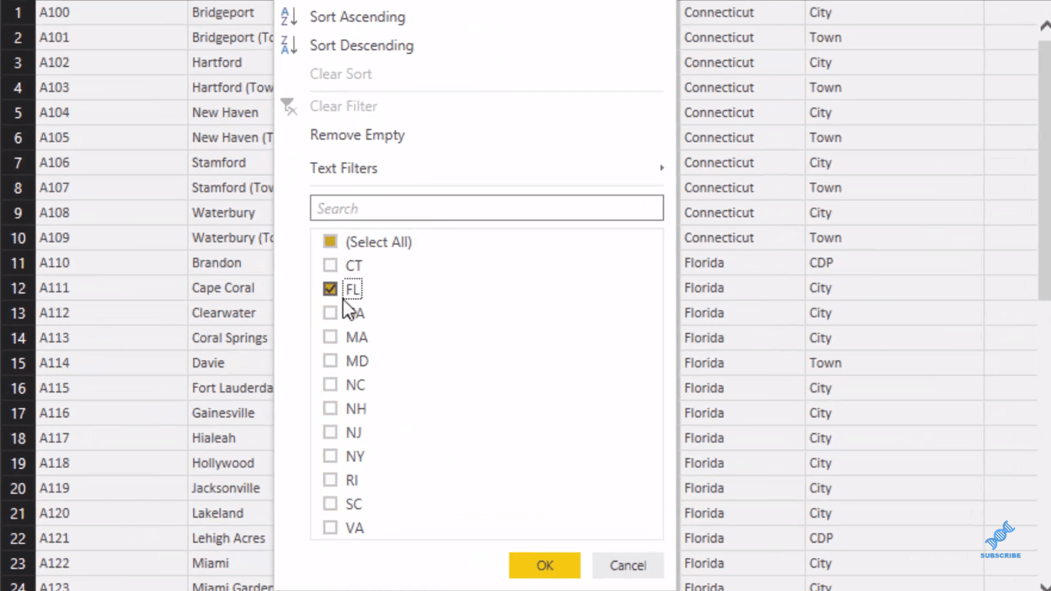Open the Text Filters menu item
Viewport: 1051px width, 591px height.
click(x=344, y=169)
